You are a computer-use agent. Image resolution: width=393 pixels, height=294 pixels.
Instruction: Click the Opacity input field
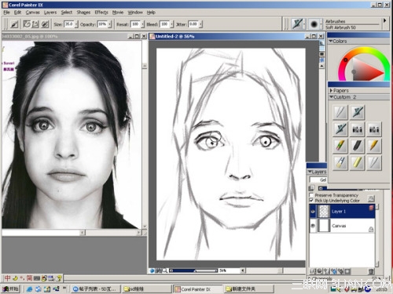(102, 24)
